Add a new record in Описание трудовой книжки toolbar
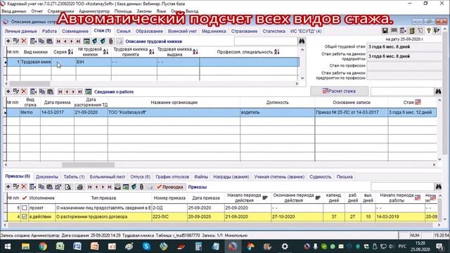 8,41
